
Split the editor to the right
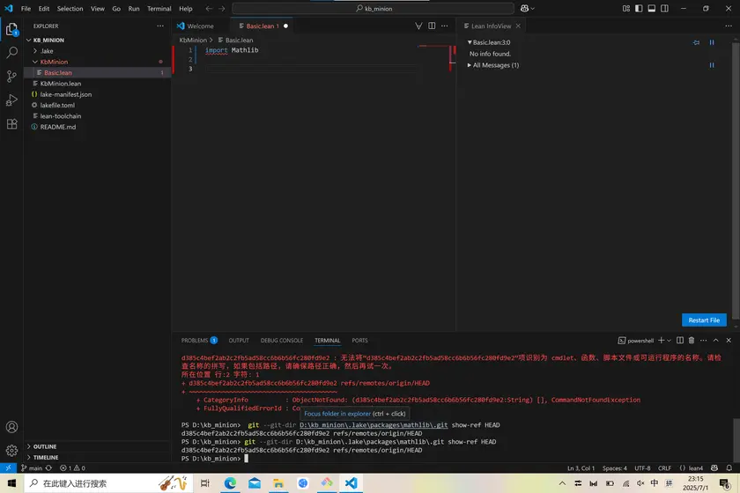tap(432, 26)
